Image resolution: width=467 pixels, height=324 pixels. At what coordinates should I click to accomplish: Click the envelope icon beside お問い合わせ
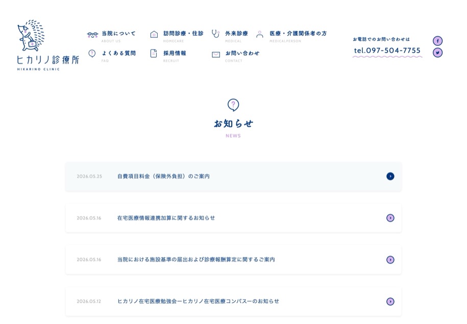point(216,55)
